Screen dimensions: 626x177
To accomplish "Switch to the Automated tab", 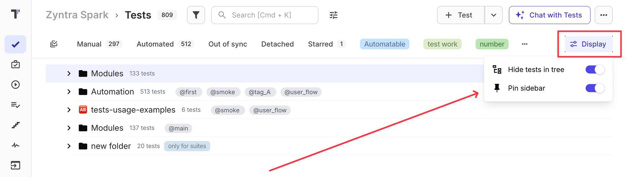I will point(155,44).
